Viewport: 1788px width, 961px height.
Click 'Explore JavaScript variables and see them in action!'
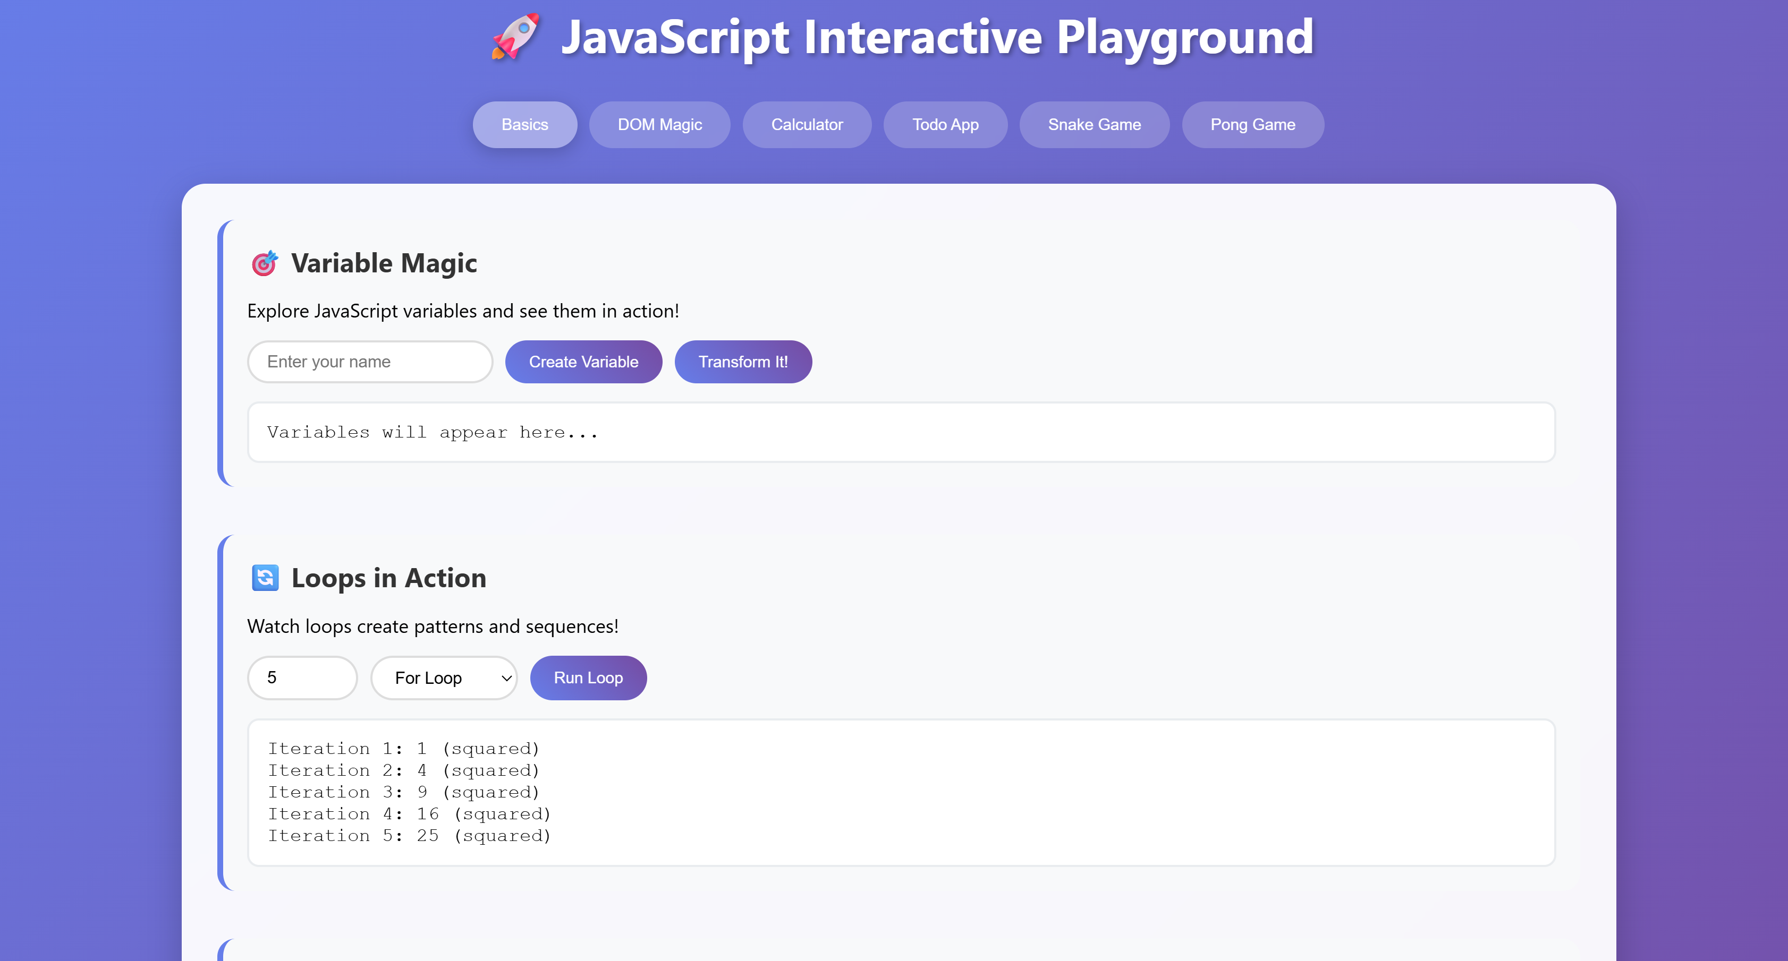[463, 311]
